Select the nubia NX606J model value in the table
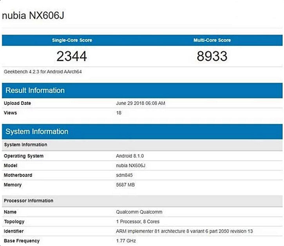This screenshot has width=284, height=246. tap(130, 166)
